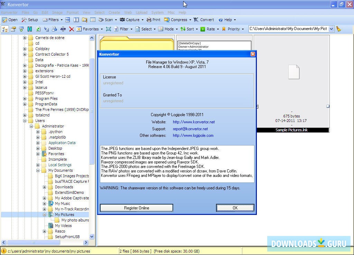
Task: Click the Filters toolbar icon
Action: click(45, 20)
